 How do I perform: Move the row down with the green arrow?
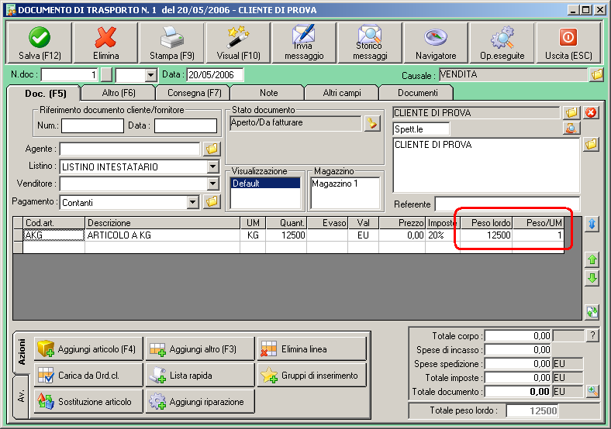592,278
